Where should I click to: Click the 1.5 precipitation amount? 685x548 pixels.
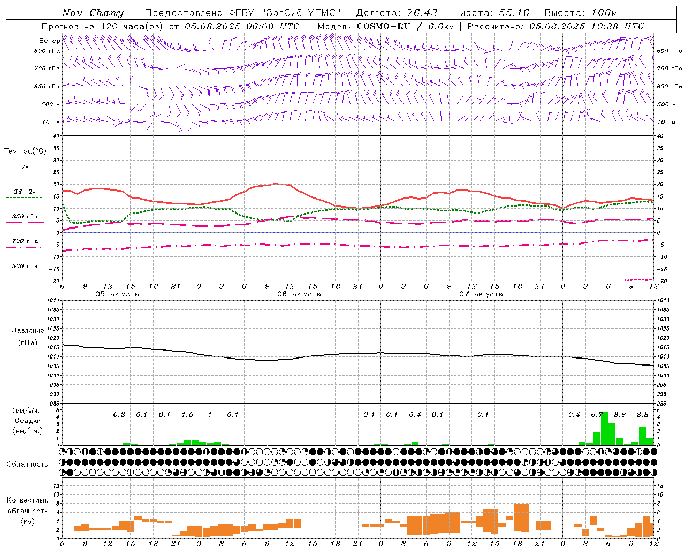click(x=187, y=414)
